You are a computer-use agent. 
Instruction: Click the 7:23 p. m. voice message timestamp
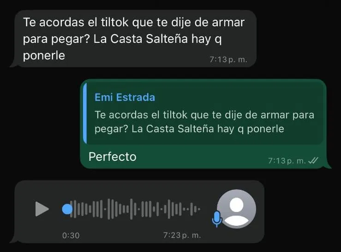pos(182,235)
